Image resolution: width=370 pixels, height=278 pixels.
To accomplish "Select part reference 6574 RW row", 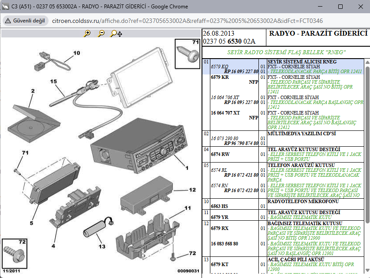I will [x=220, y=154].
